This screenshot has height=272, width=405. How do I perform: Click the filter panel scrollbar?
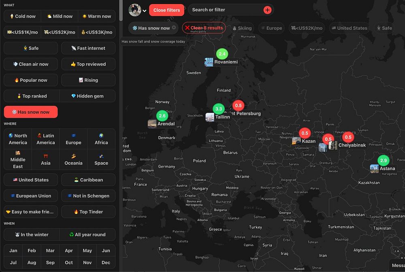pos(121,11)
